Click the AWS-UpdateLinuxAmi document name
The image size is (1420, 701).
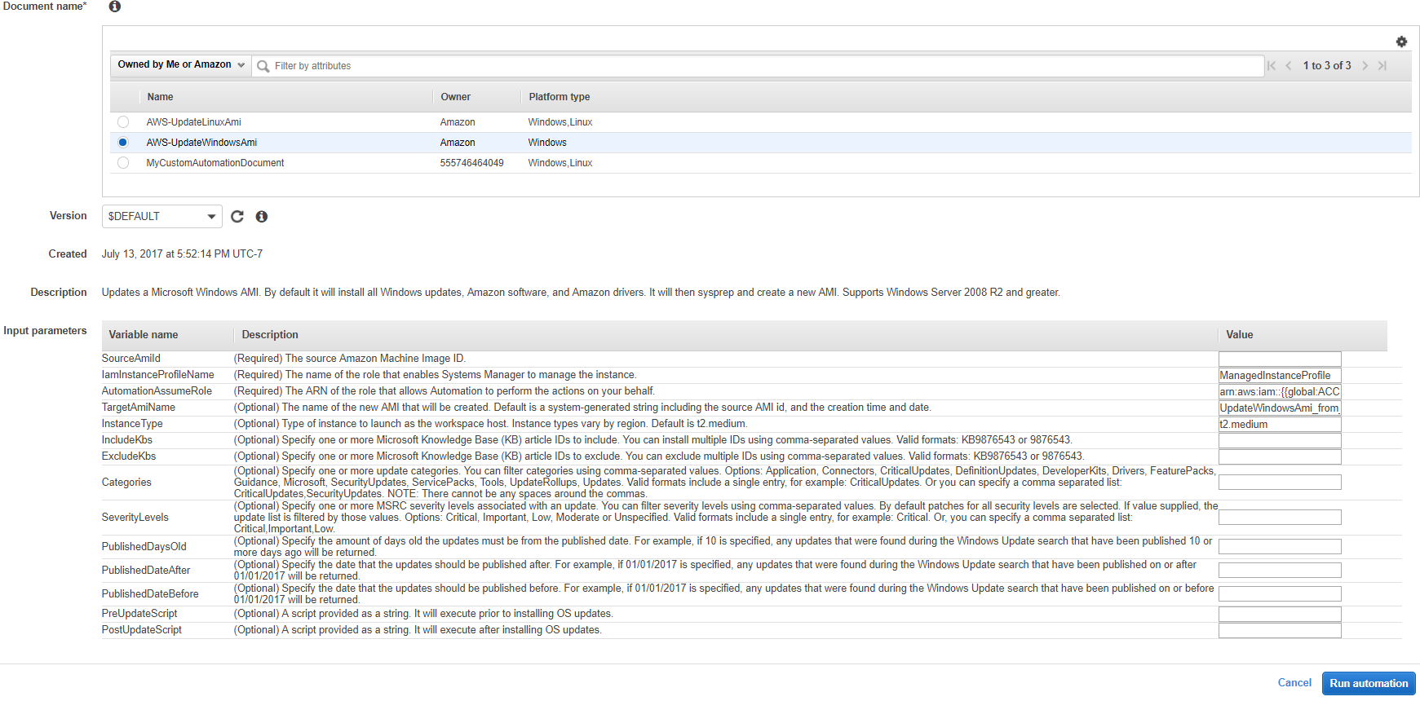pyautogui.click(x=193, y=122)
